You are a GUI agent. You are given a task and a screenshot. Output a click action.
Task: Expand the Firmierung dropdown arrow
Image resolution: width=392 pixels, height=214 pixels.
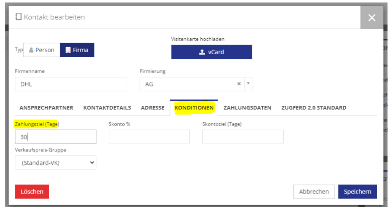click(x=248, y=83)
